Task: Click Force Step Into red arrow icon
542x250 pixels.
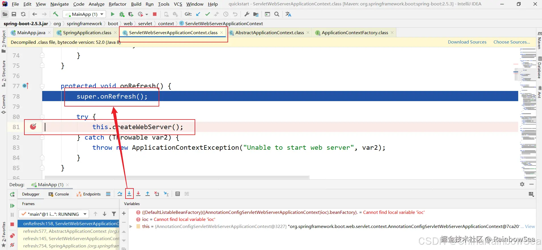Action: [138, 194]
